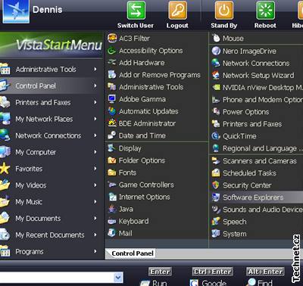Click the Ctrl+Enter Google button
The width and height of the screenshot is (303, 286).
click(211, 277)
